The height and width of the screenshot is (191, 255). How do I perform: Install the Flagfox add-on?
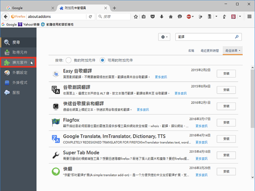226,122
